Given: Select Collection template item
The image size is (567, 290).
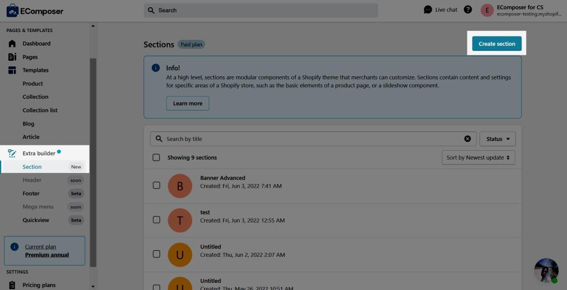Looking at the screenshot, I should [35, 97].
